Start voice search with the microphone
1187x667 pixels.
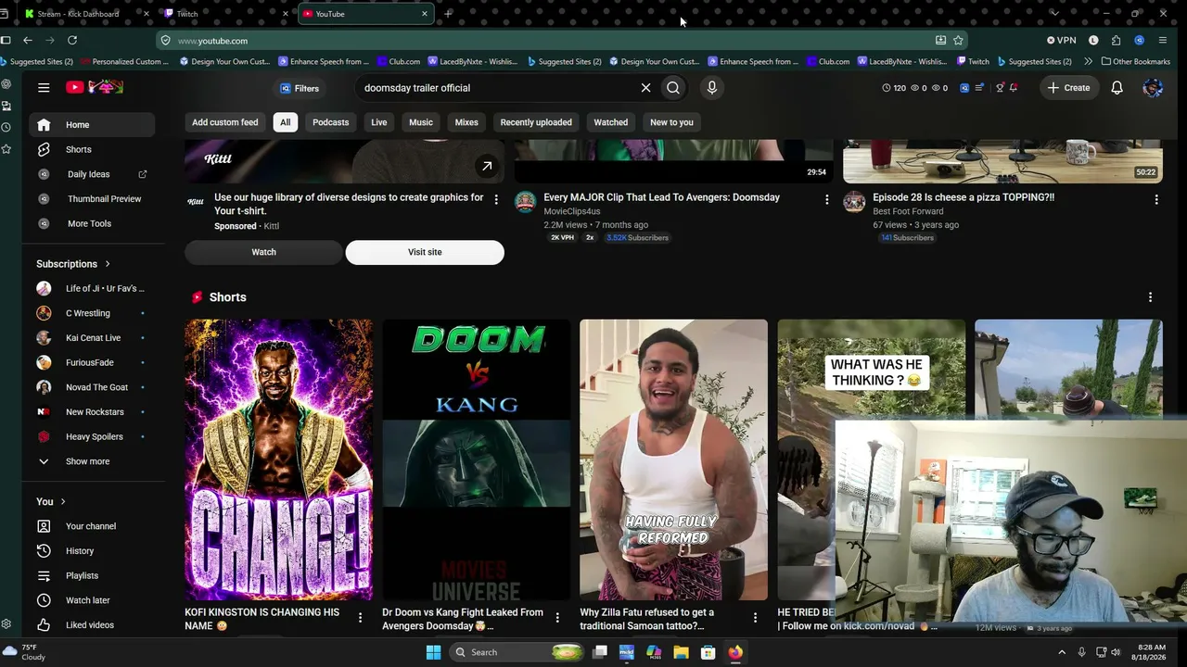pyautogui.click(x=712, y=88)
